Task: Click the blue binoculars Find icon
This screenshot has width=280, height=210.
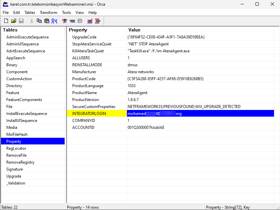Action: click(x=54, y=21)
